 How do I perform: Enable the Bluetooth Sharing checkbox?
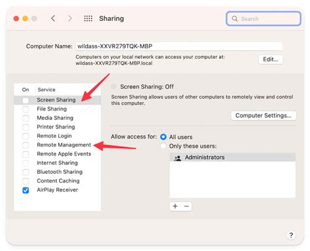click(26, 172)
